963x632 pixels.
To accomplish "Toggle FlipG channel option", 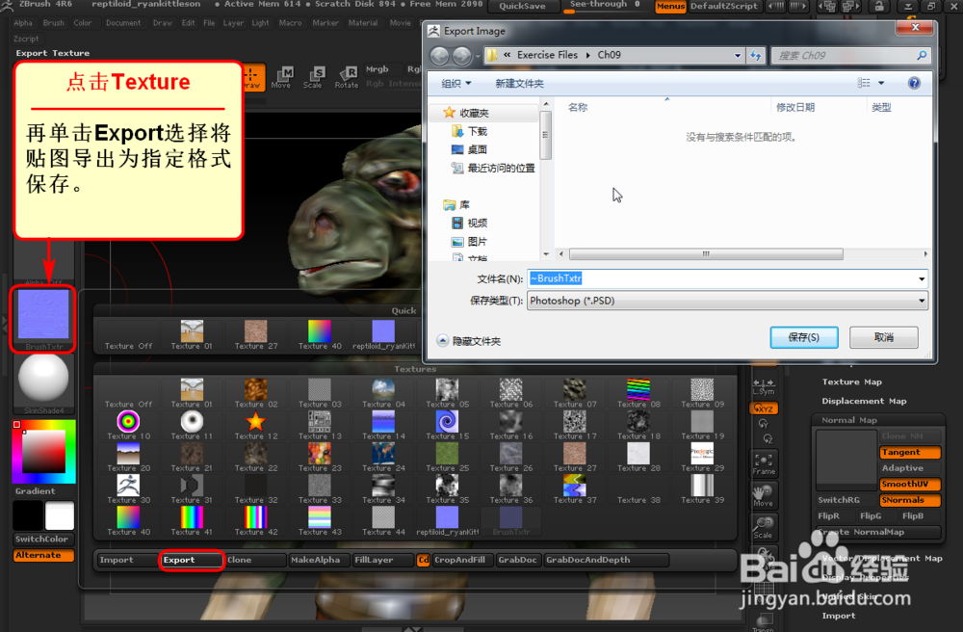I will 871,516.
